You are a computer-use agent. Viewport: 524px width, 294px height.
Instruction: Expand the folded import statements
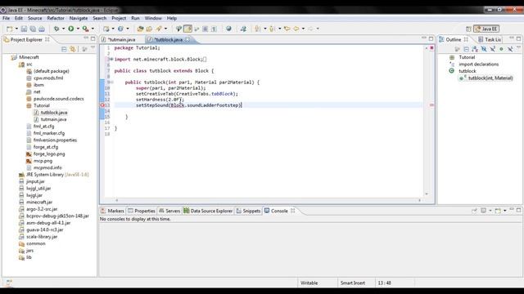[111, 60]
